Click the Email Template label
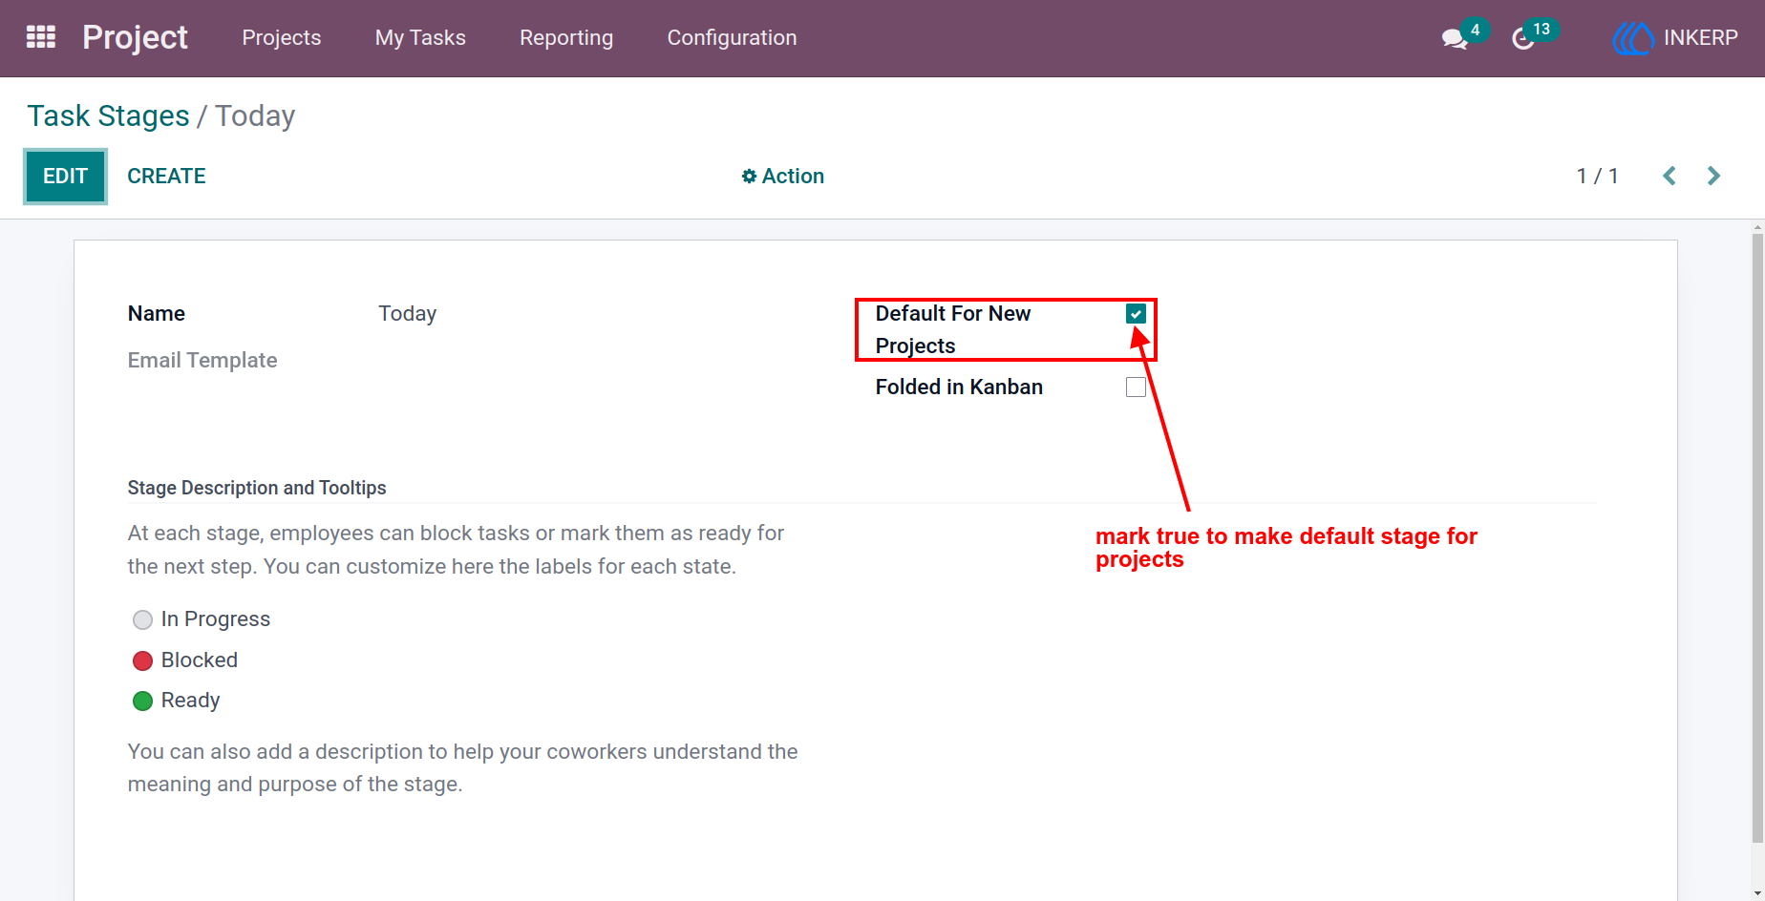Screen dimensions: 1765x901 tap(202, 360)
